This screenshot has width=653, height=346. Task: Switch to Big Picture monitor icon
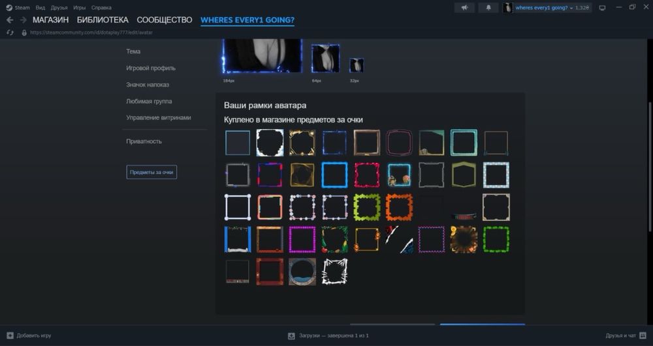click(602, 7)
